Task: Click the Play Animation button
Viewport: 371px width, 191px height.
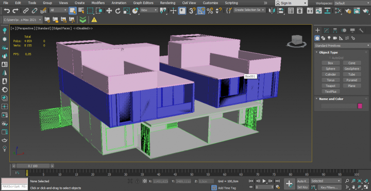Action: click(x=264, y=181)
